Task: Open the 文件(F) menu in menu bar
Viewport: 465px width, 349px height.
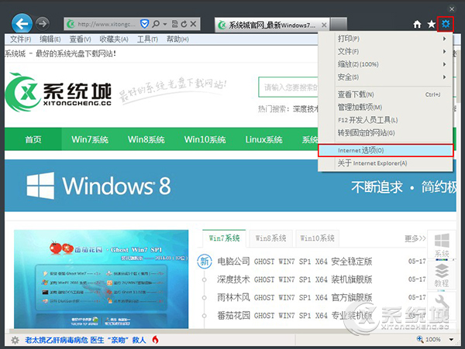Action: pos(20,39)
